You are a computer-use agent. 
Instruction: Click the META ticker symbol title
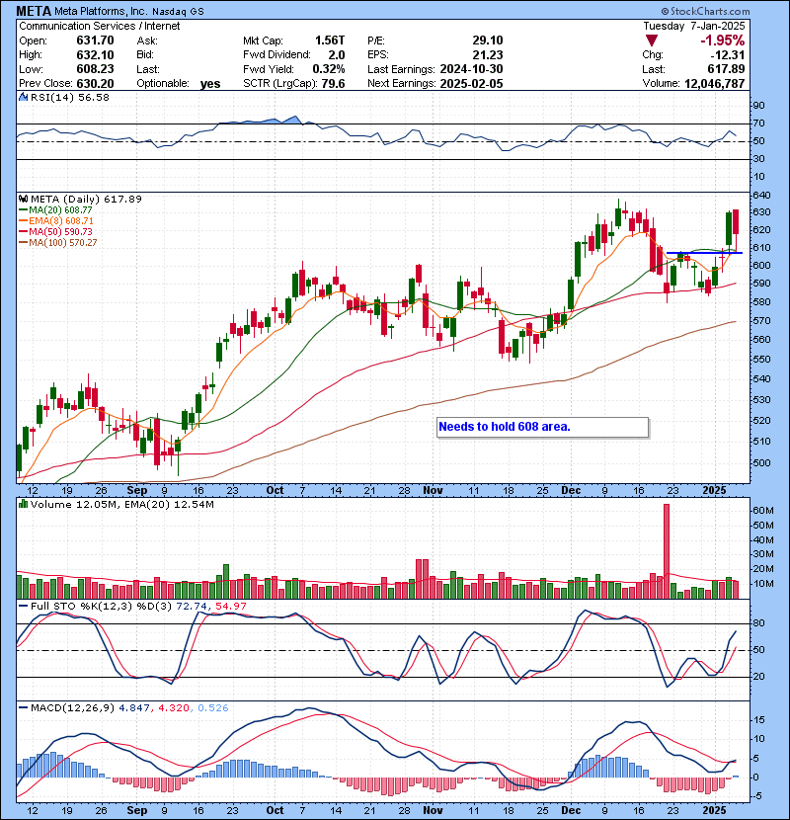coord(34,11)
